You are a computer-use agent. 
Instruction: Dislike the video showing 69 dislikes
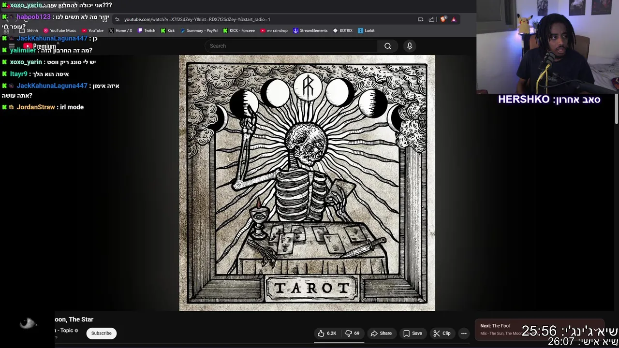(x=352, y=333)
